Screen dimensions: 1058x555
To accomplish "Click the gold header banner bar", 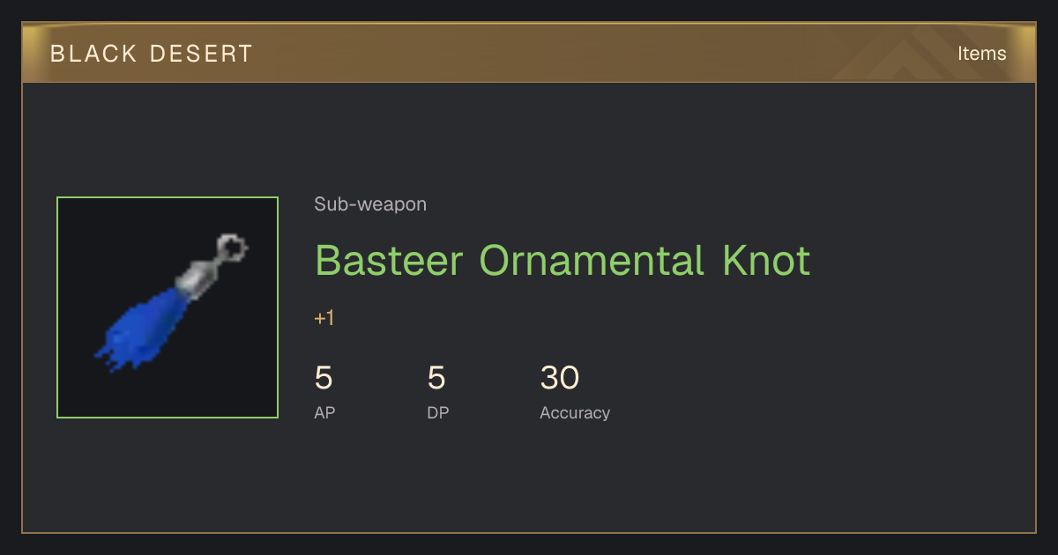I will tap(529, 53).
